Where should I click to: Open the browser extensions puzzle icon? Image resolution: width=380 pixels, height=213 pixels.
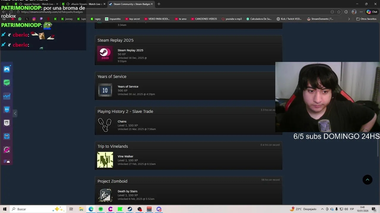pos(346,12)
